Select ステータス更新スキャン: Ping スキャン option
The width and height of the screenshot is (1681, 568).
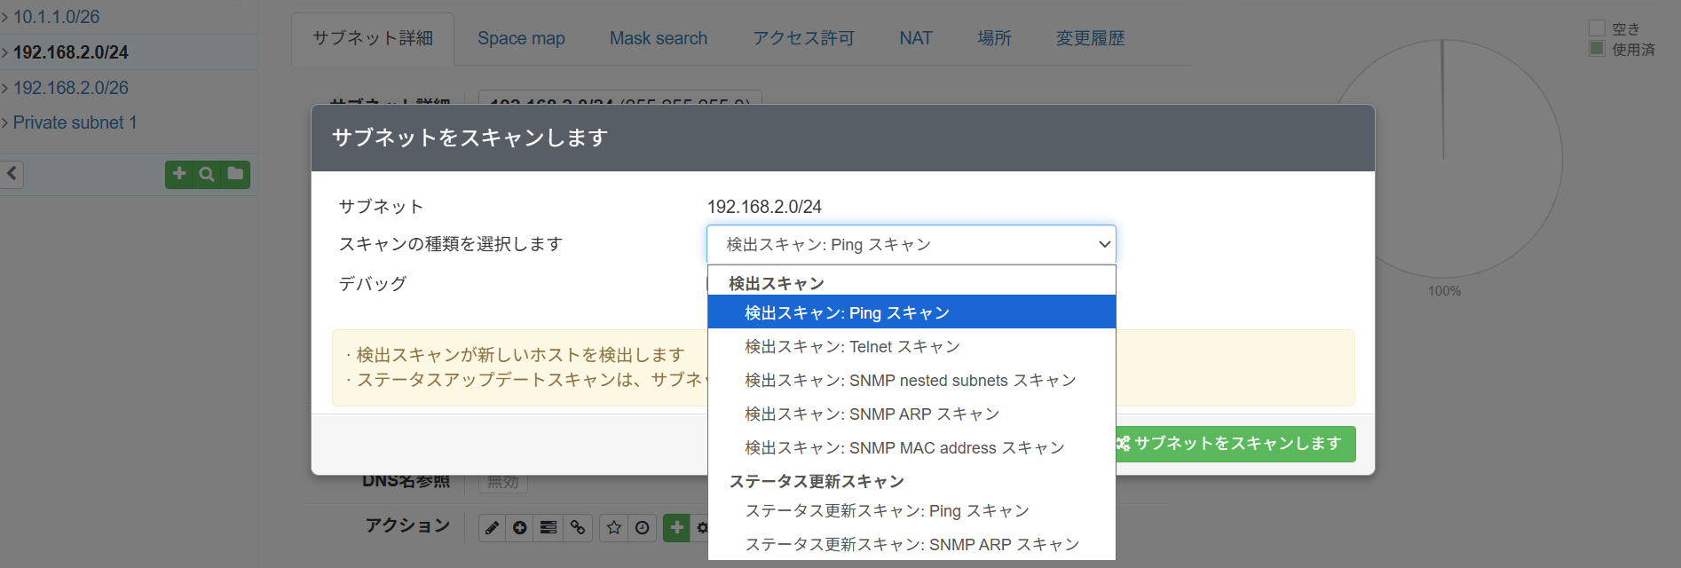coord(912,510)
